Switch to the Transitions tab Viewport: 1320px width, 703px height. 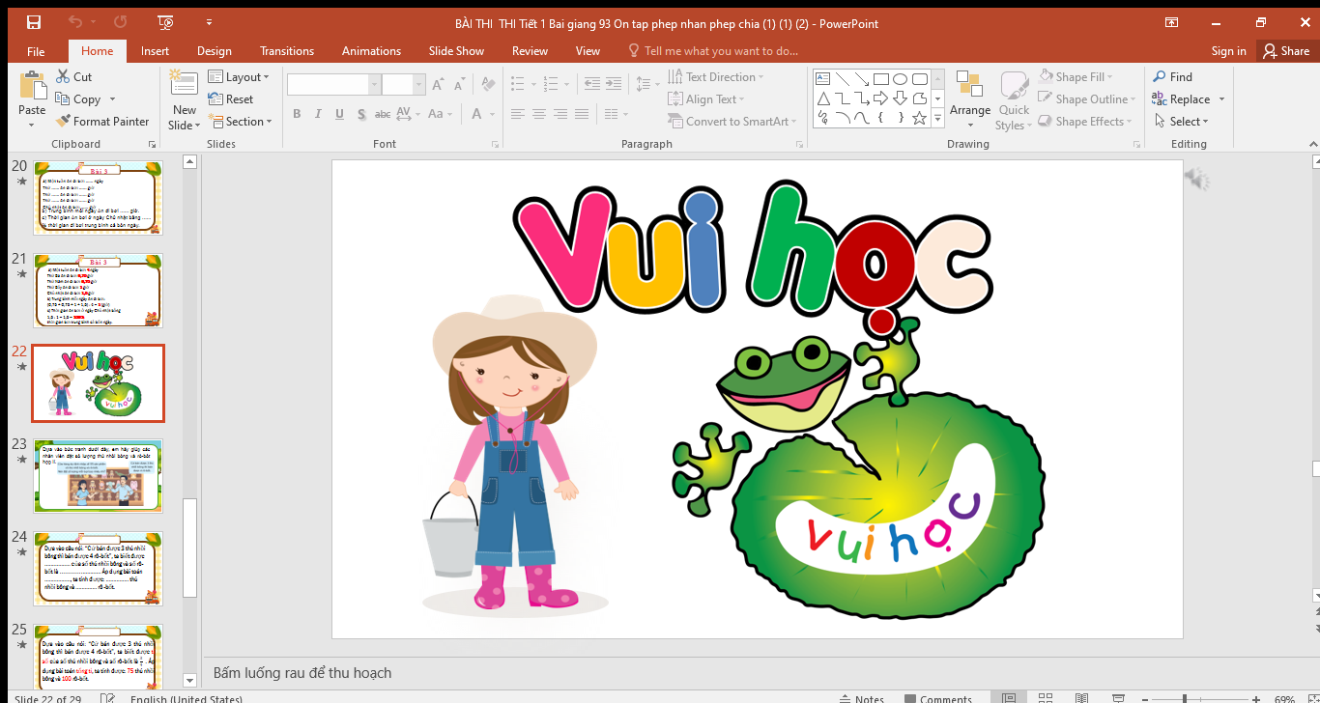[287, 51]
